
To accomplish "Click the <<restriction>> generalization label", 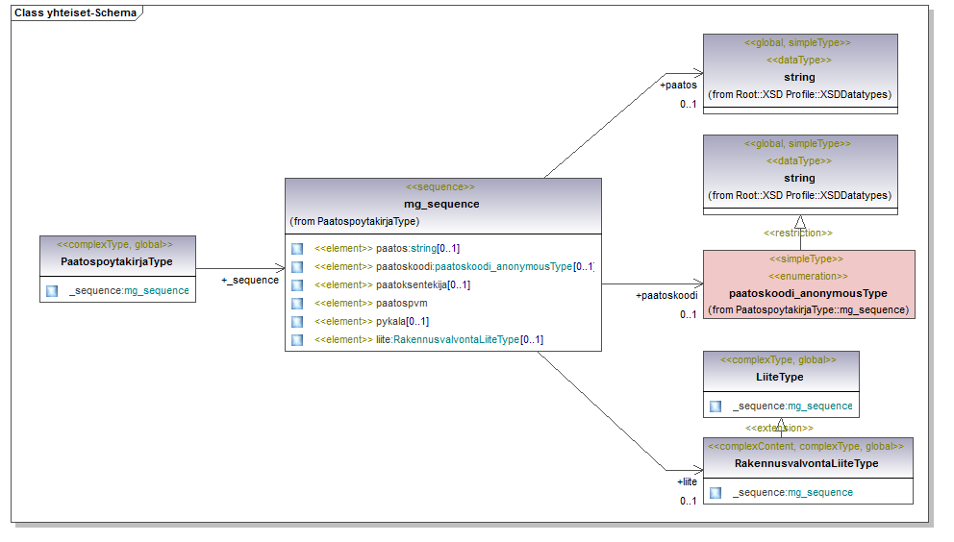I will pos(798,233).
